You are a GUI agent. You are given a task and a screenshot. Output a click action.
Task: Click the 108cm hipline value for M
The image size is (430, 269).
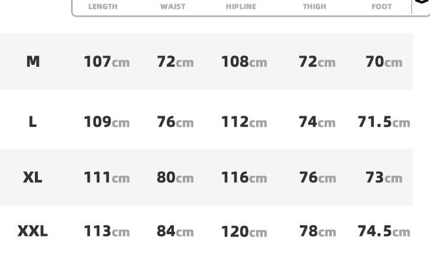(244, 61)
